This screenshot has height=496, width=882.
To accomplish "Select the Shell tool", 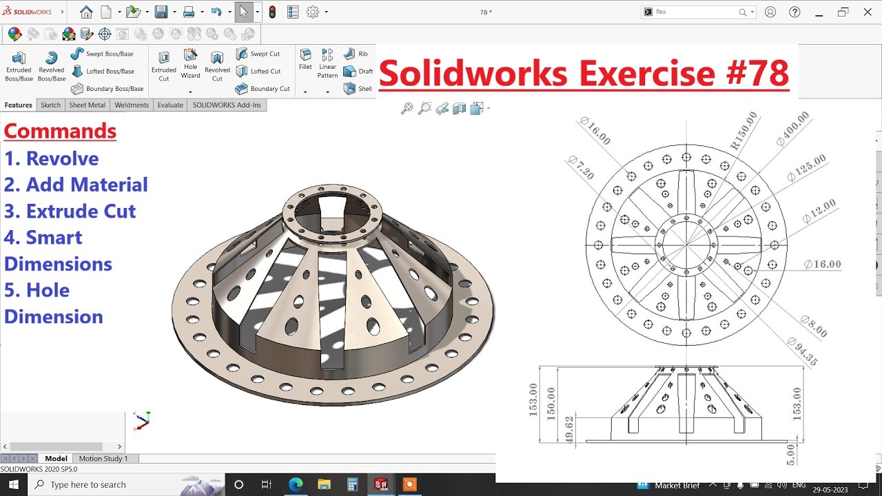I will (x=358, y=89).
